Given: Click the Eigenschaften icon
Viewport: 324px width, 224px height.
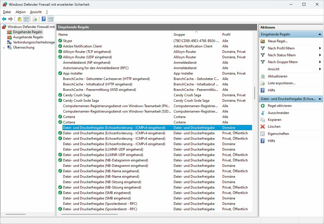Looking at the screenshot, I should (x=263, y=134).
